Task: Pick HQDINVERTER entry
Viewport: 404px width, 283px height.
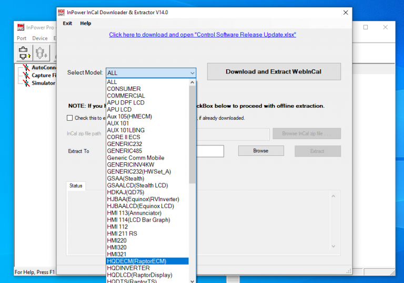Action: 147,268
